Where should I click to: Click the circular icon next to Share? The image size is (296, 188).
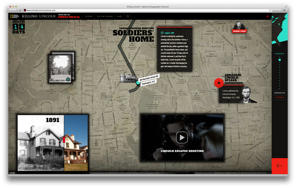128,16
